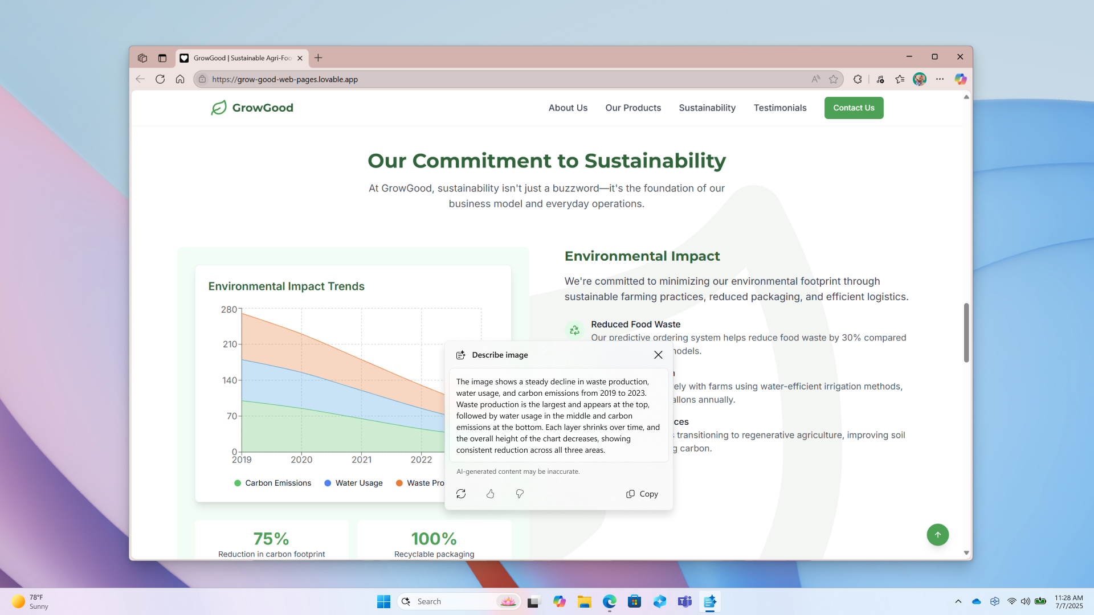Copy the image description text
This screenshot has width=1094, height=615.
pos(642,494)
